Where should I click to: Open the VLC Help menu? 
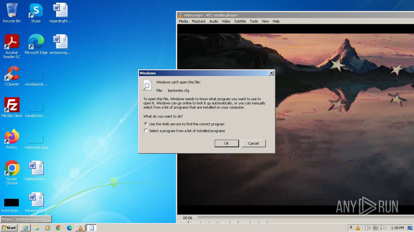pyautogui.click(x=276, y=21)
